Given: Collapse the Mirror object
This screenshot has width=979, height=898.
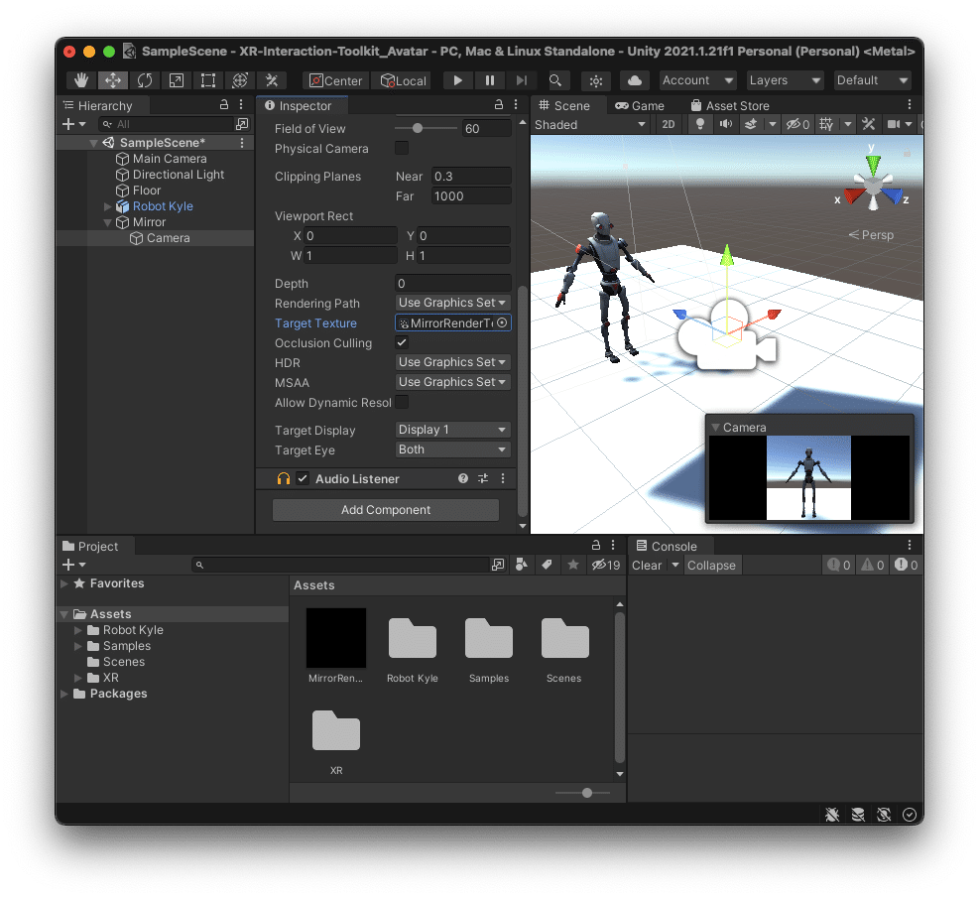Looking at the screenshot, I should coord(107,222).
